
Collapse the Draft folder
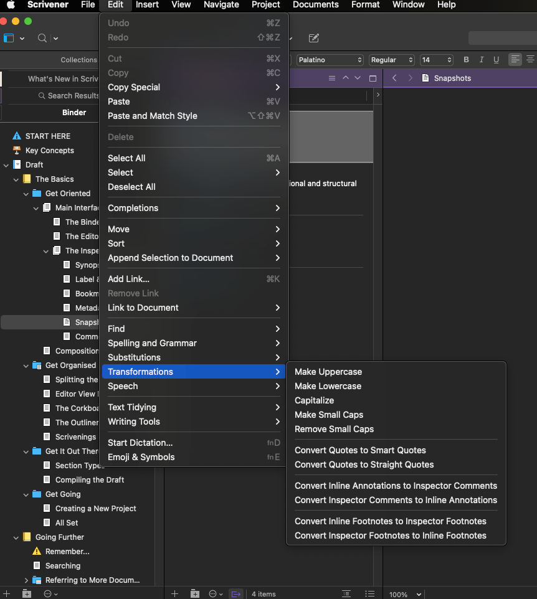[x=6, y=166]
